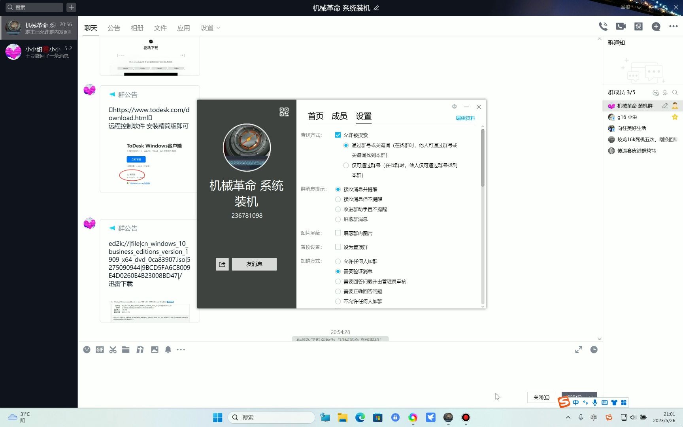This screenshot has width=683, height=427.
Task: Show hidden icons in the system tray
Action: click(x=568, y=418)
